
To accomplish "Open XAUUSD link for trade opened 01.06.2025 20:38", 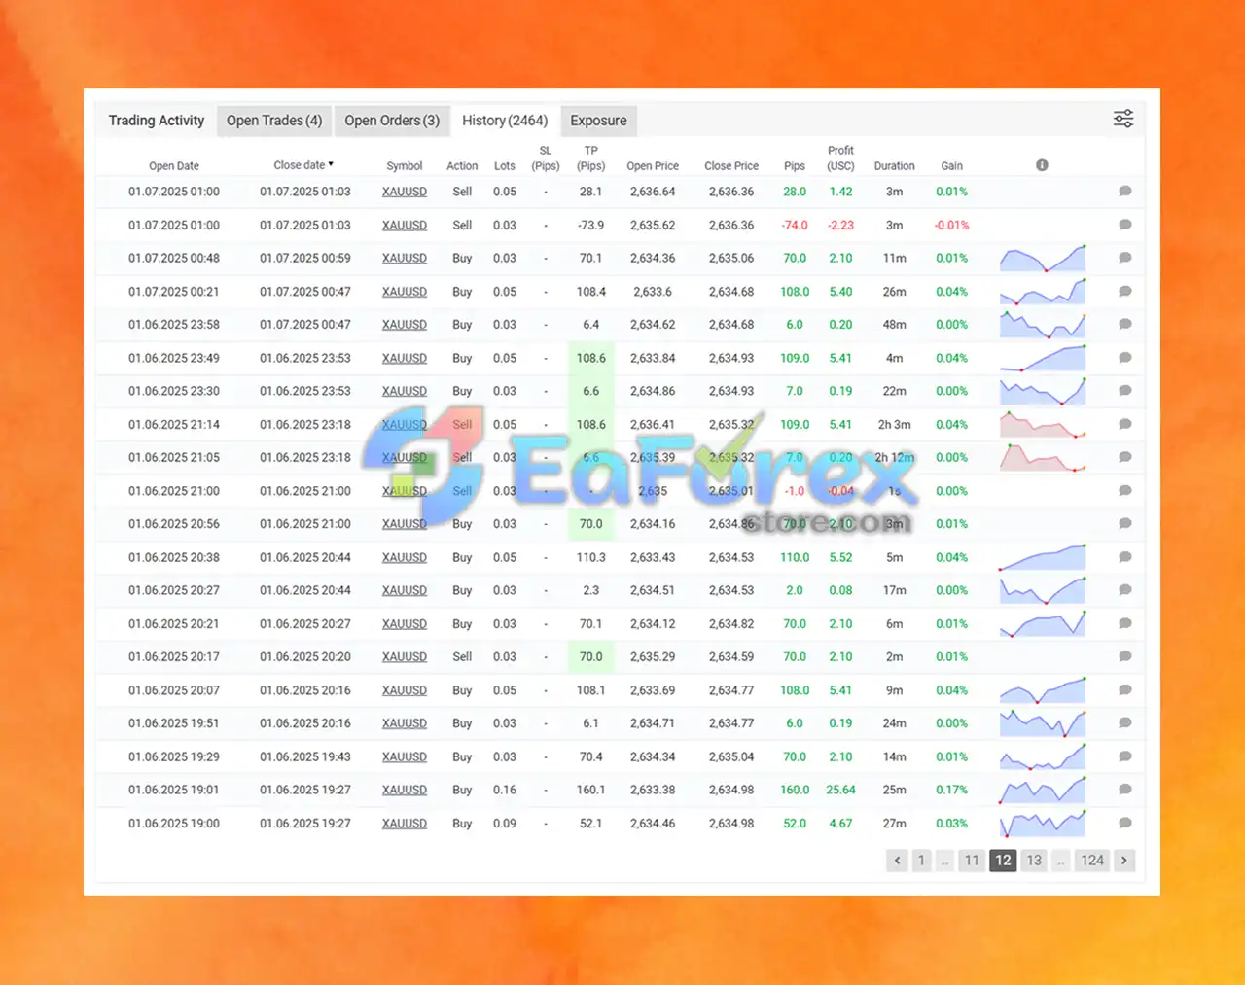I will (x=405, y=557).
